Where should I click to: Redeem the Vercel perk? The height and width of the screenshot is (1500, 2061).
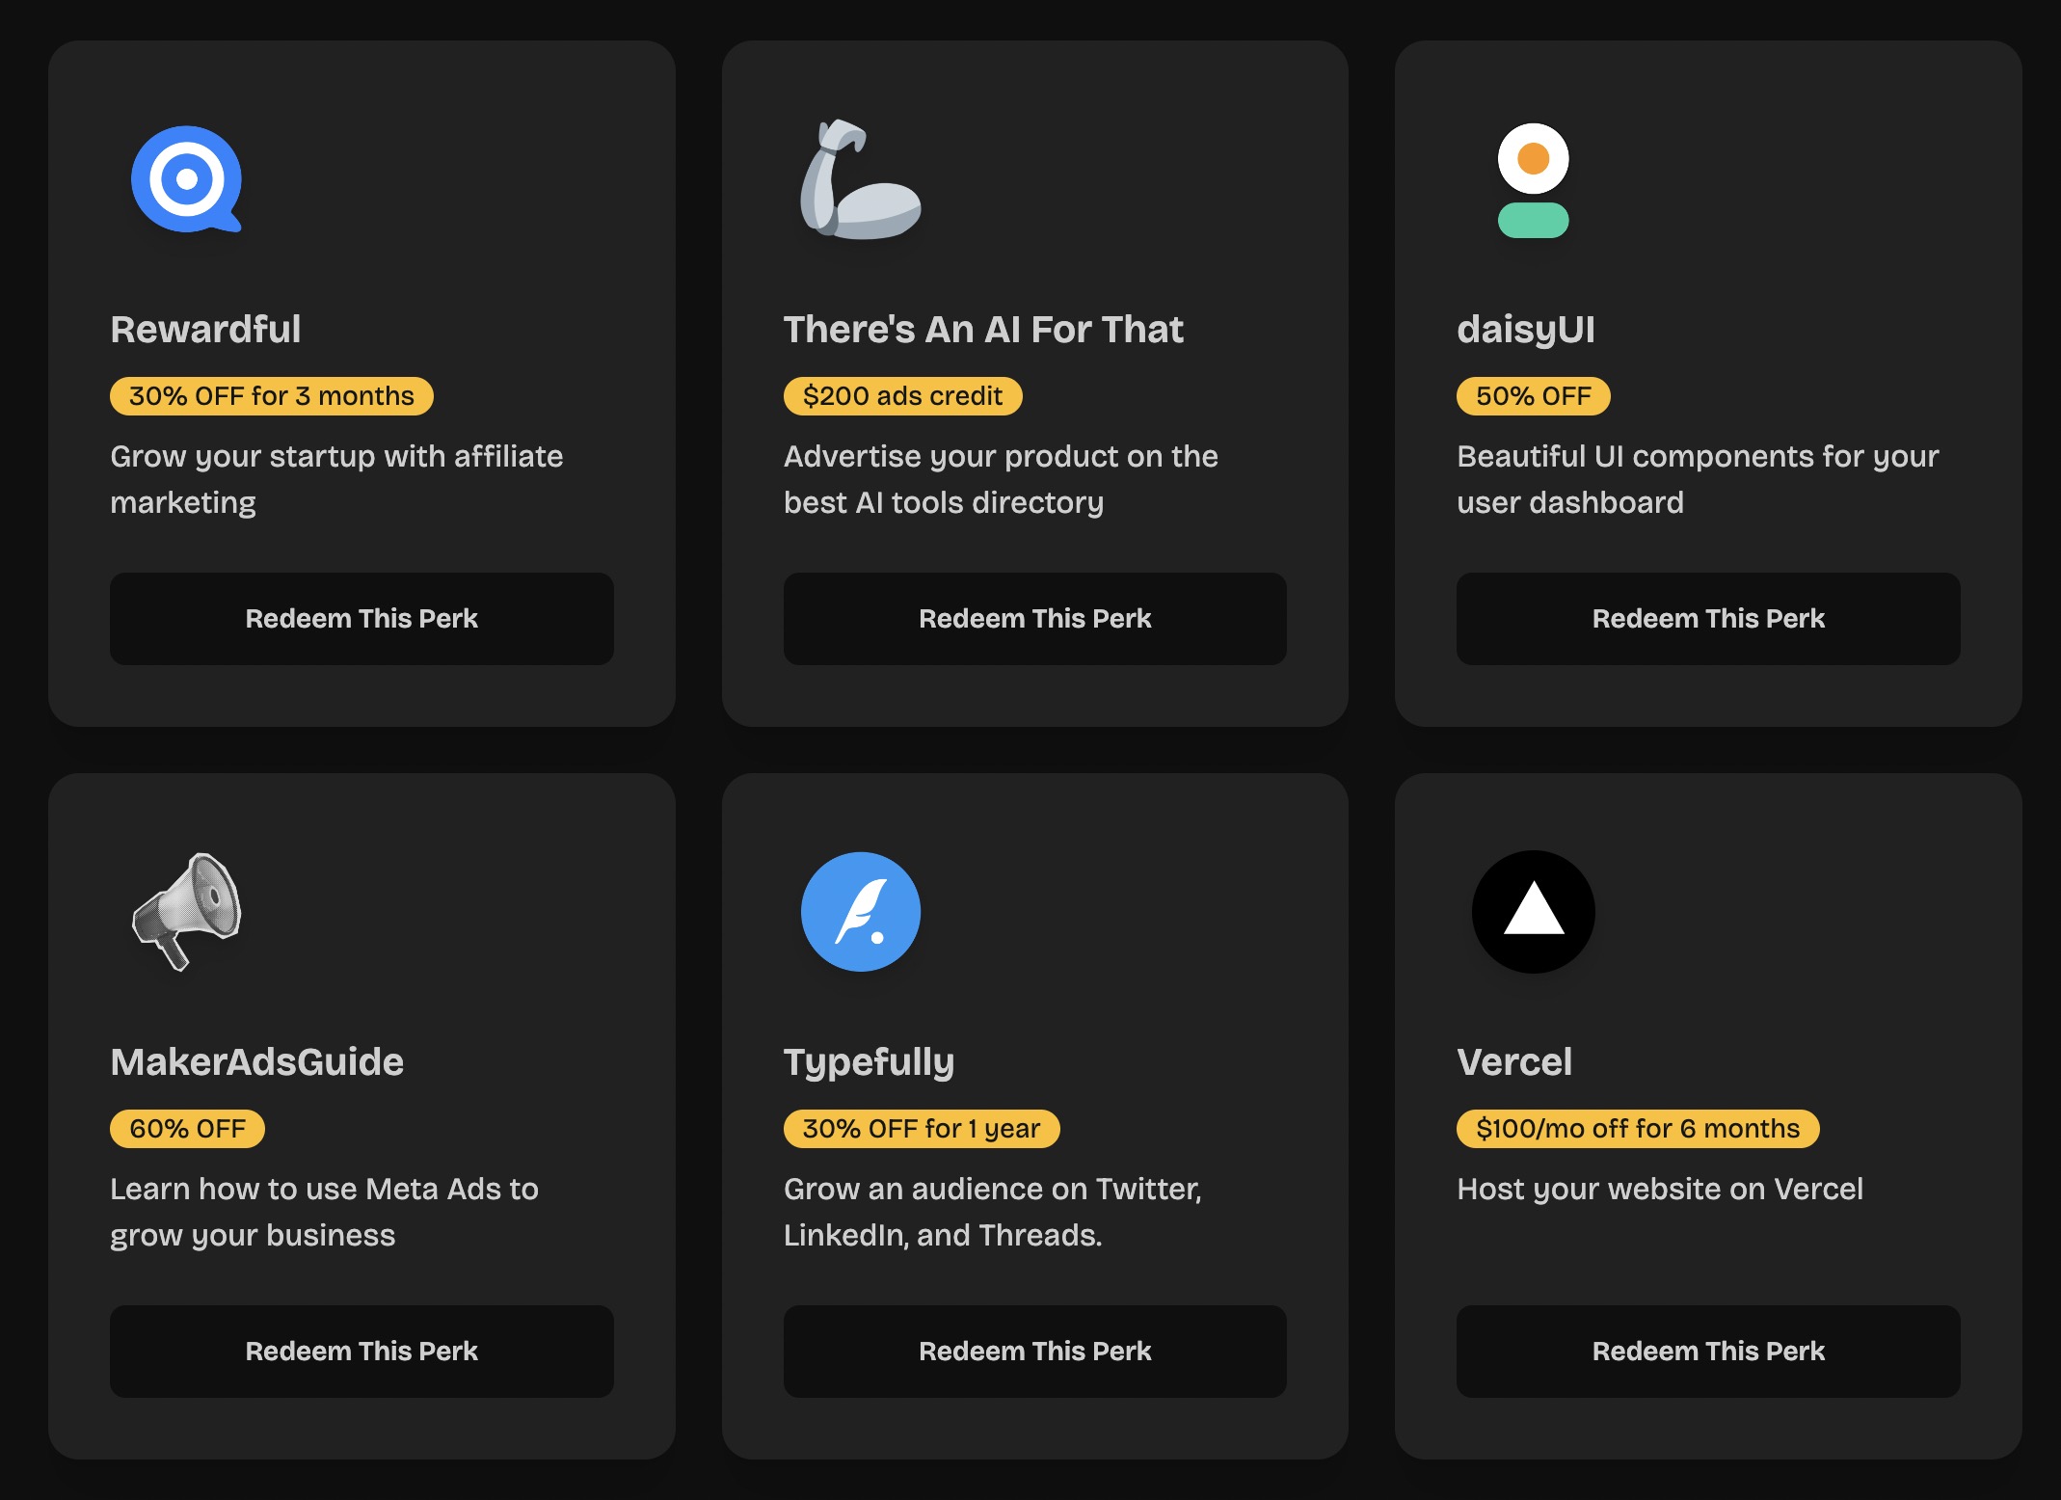pyautogui.click(x=1707, y=1352)
